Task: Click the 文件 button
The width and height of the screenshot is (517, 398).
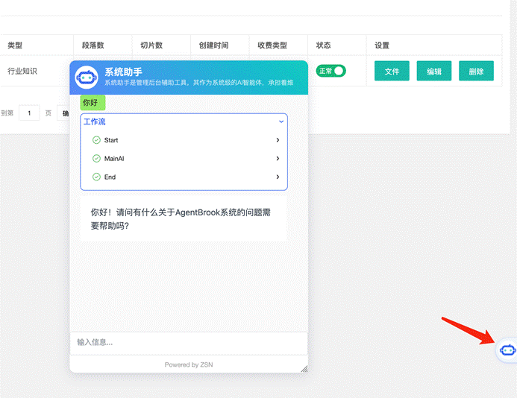Action: [x=392, y=71]
